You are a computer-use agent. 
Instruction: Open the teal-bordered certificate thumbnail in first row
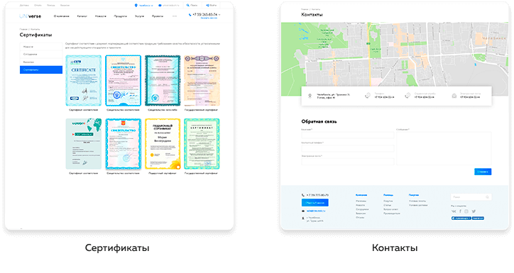163,81
